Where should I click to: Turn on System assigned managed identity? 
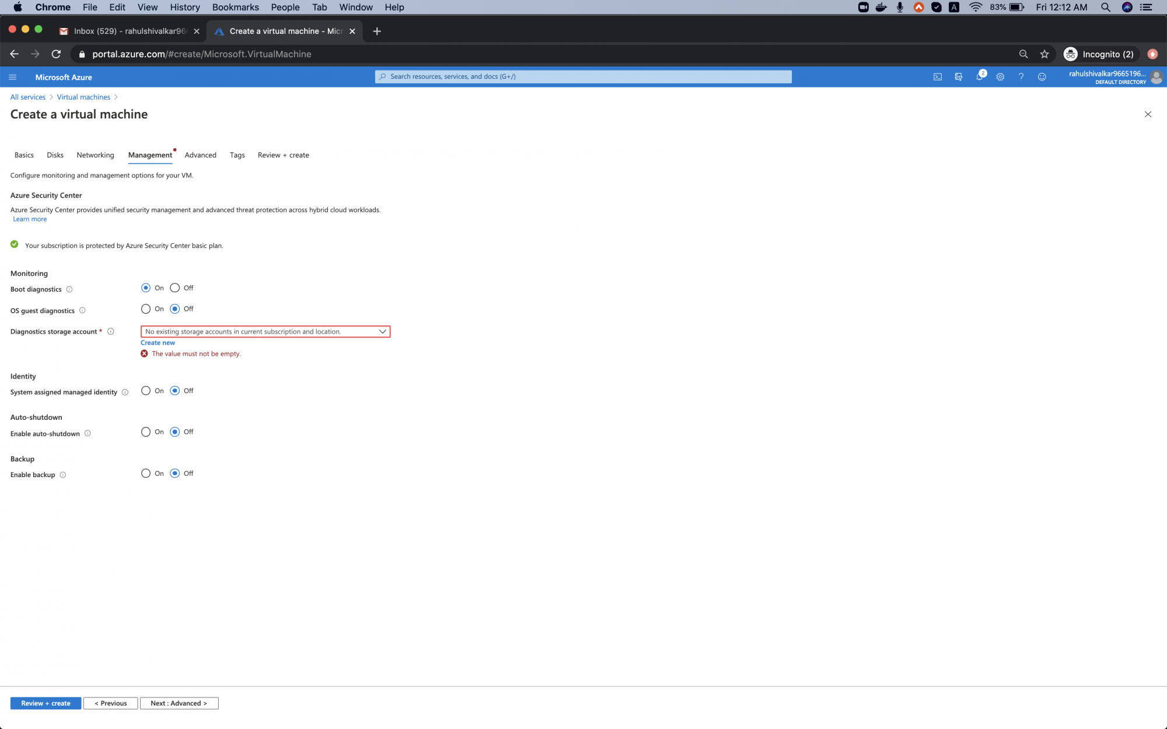coord(146,391)
